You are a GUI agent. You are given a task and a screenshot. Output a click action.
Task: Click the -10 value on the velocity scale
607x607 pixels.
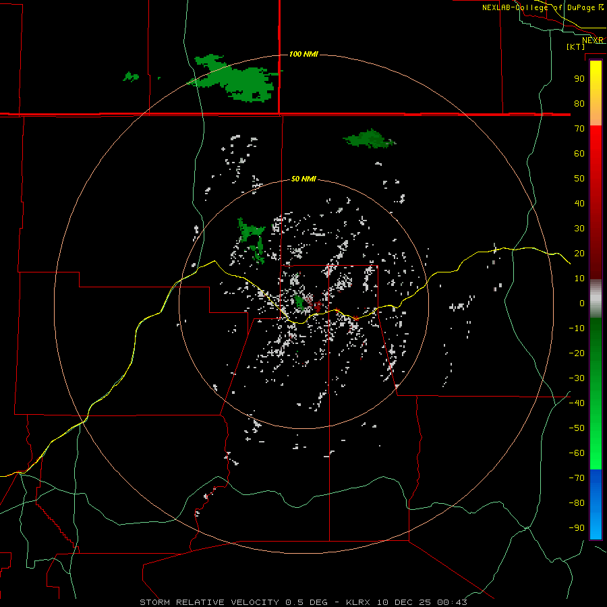coord(577,328)
